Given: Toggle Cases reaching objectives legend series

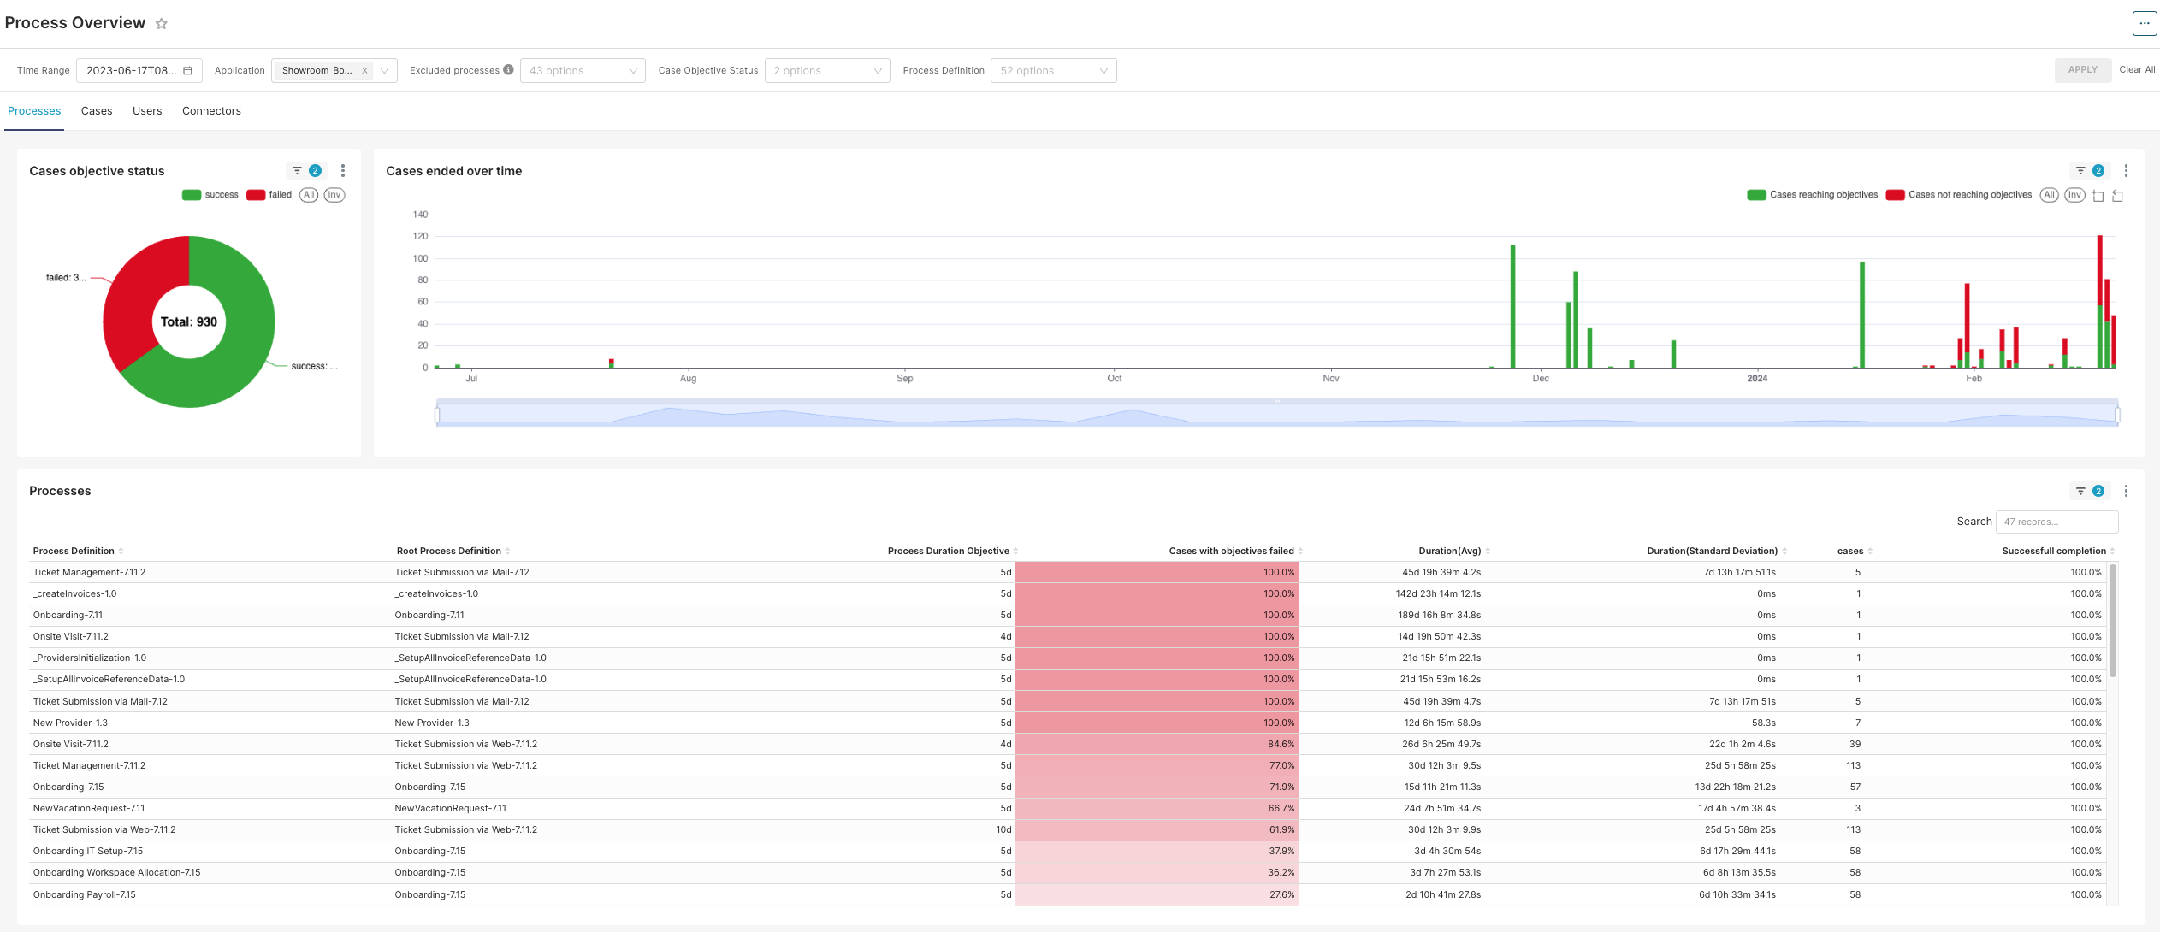Looking at the screenshot, I should [1812, 195].
